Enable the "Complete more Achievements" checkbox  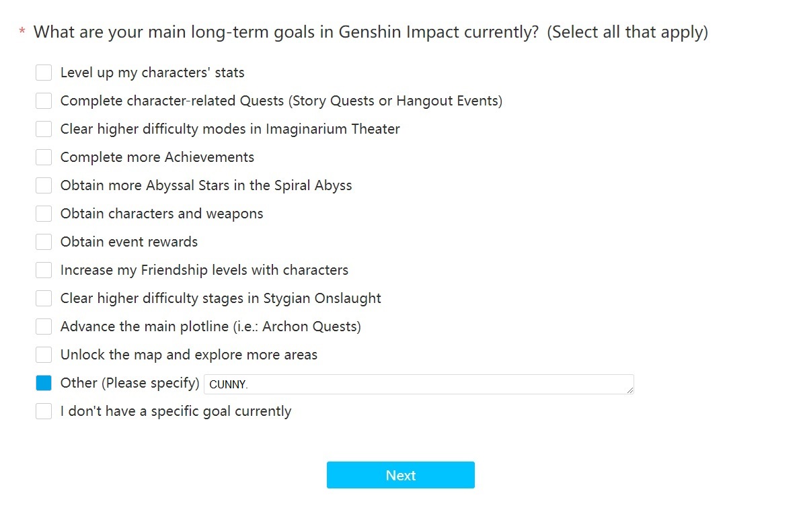(x=44, y=157)
